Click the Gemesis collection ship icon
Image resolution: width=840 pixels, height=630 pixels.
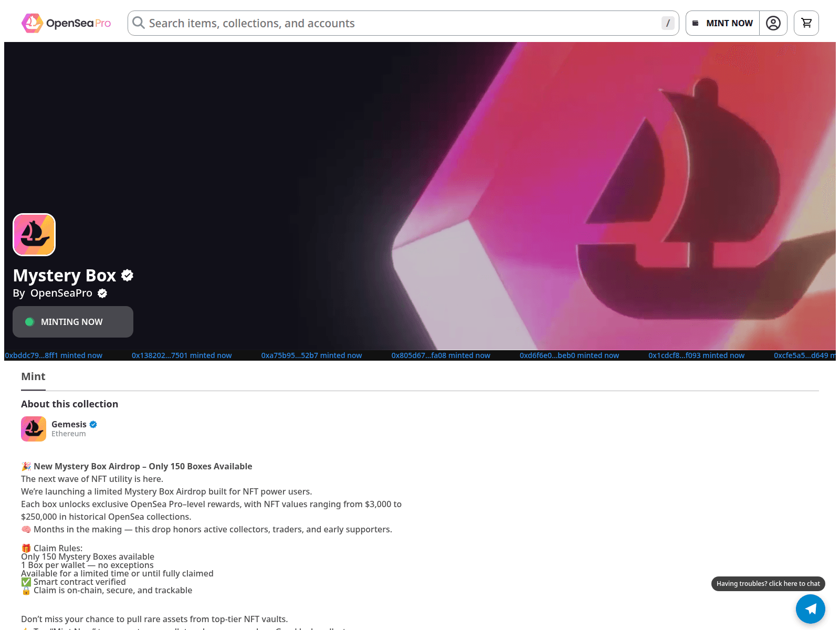[33, 429]
